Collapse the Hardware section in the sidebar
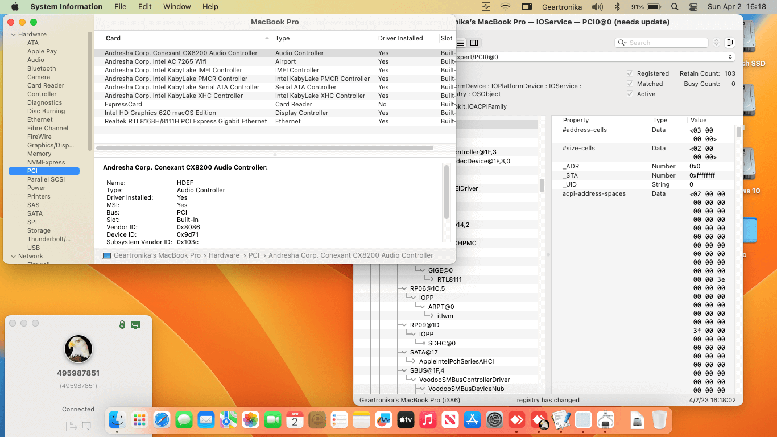The height and width of the screenshot is (437, 777). pyautogui.click(x=14, y=35)
